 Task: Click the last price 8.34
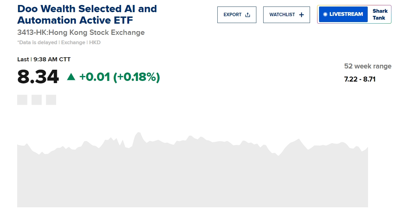point(38,77)
